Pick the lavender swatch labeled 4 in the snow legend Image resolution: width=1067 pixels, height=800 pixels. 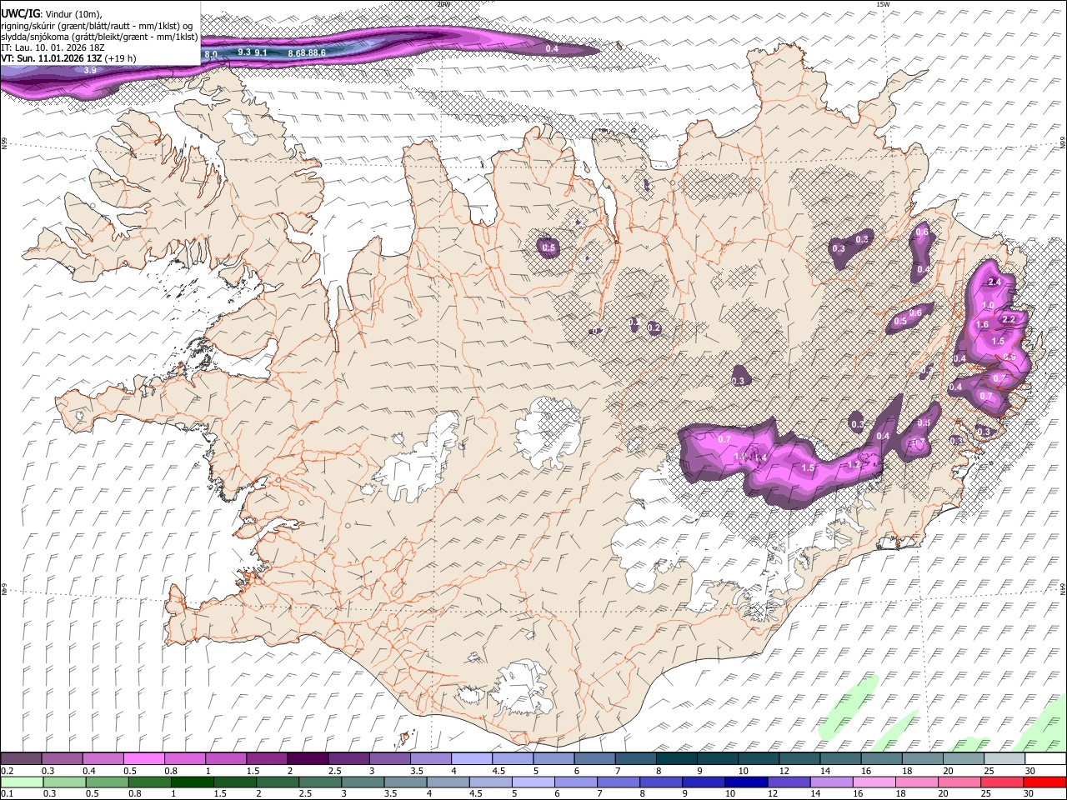471,759
